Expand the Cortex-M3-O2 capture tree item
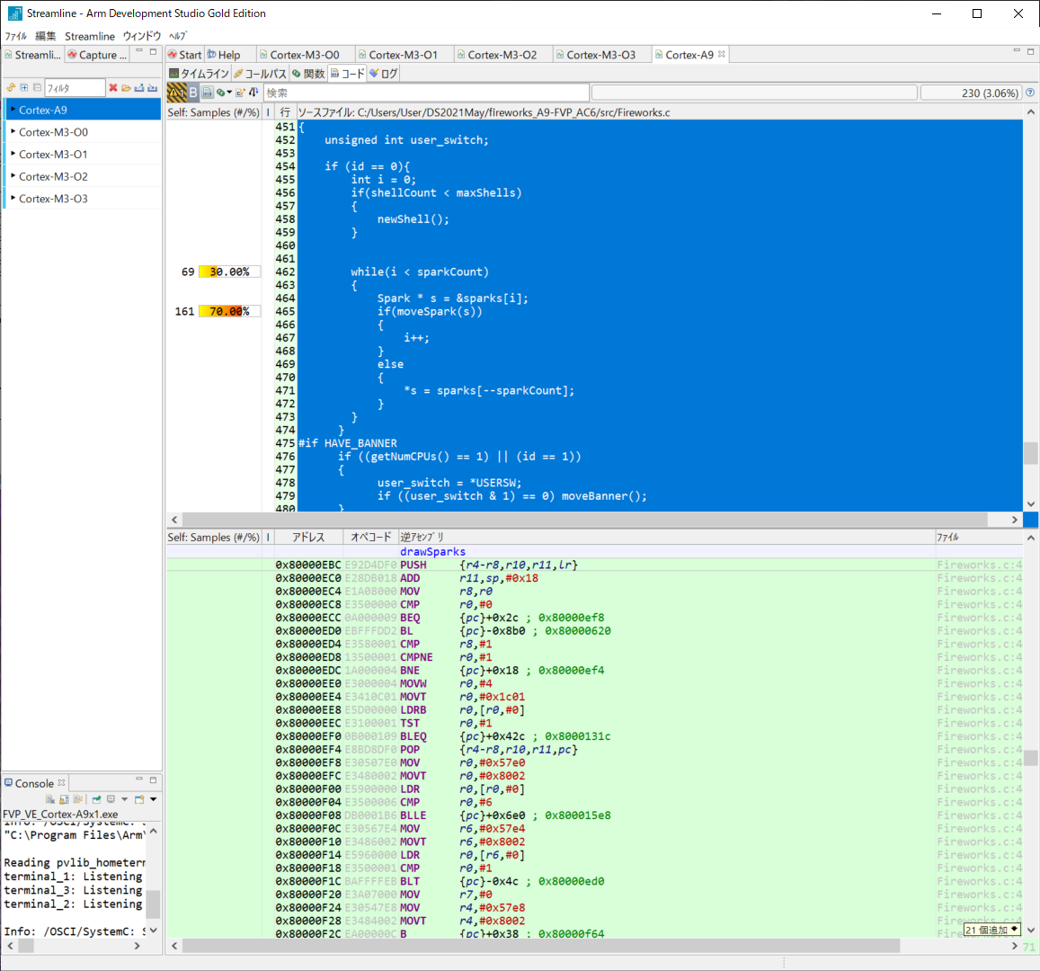 coord(13,175)
